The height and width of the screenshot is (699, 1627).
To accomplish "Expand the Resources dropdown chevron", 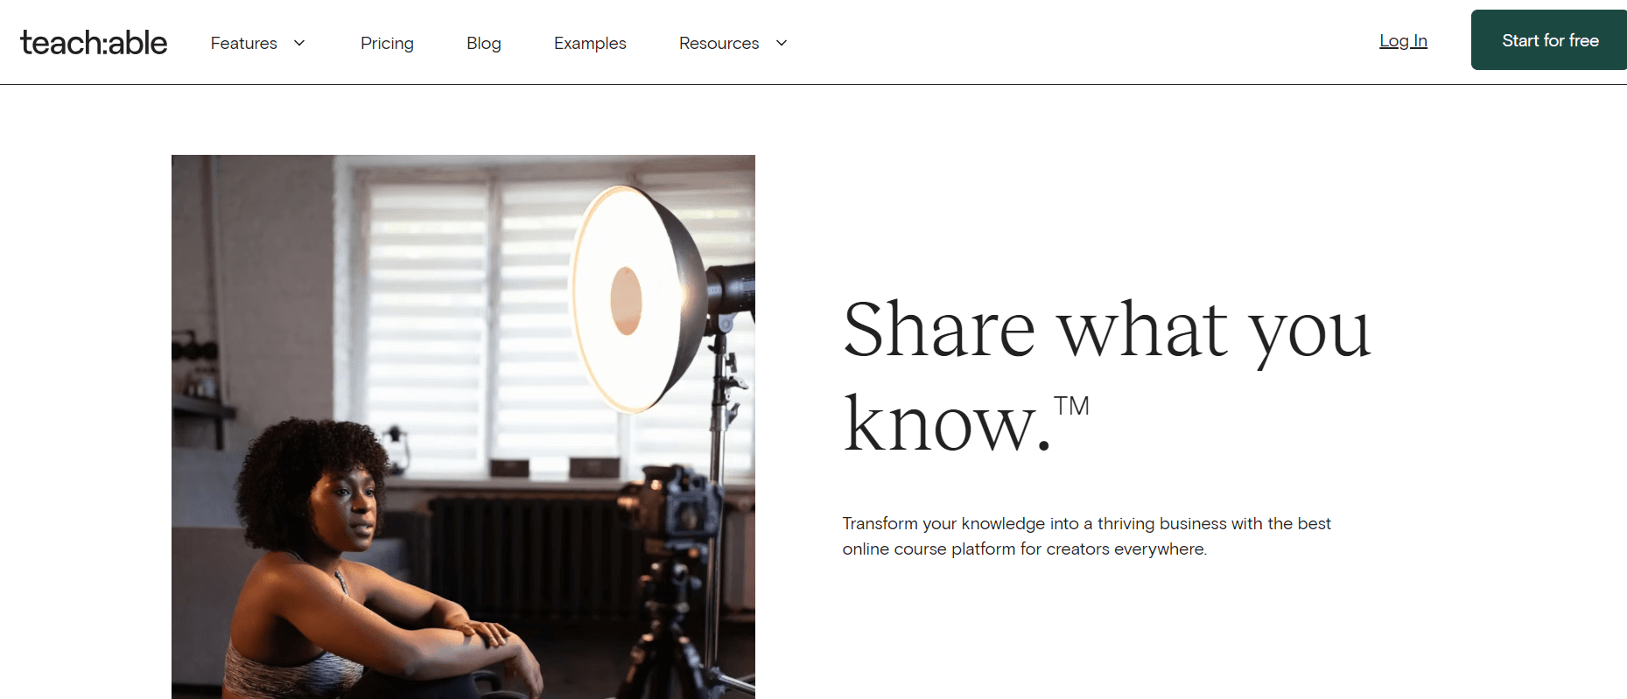I will (782, 43).
